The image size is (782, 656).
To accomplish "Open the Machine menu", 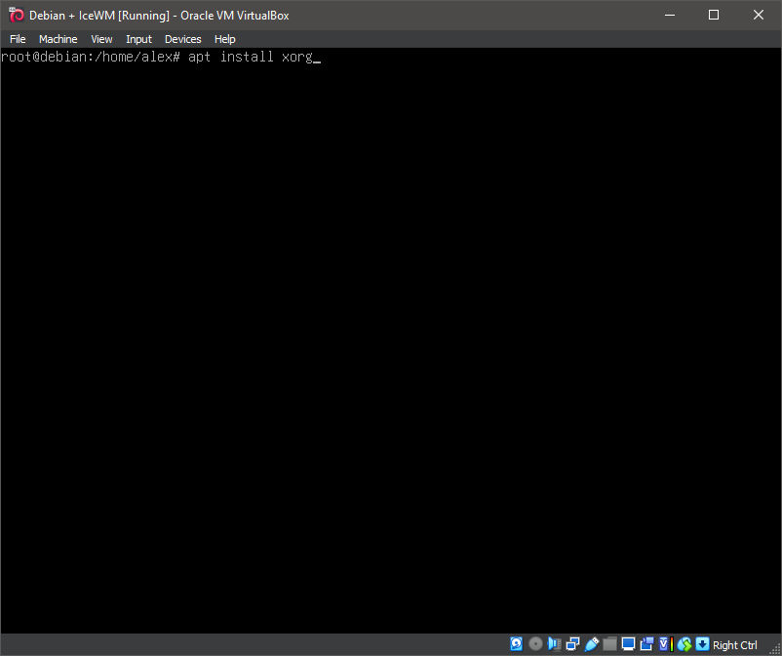I will pos(58,39).
